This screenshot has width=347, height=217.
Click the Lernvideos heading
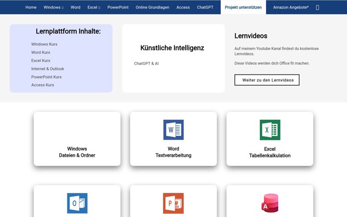pyautogui.click(x=251, y=36)
